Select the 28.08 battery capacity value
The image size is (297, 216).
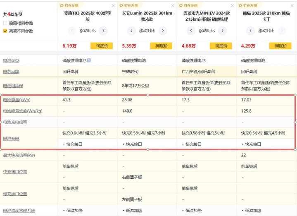(x=127, y=100)
